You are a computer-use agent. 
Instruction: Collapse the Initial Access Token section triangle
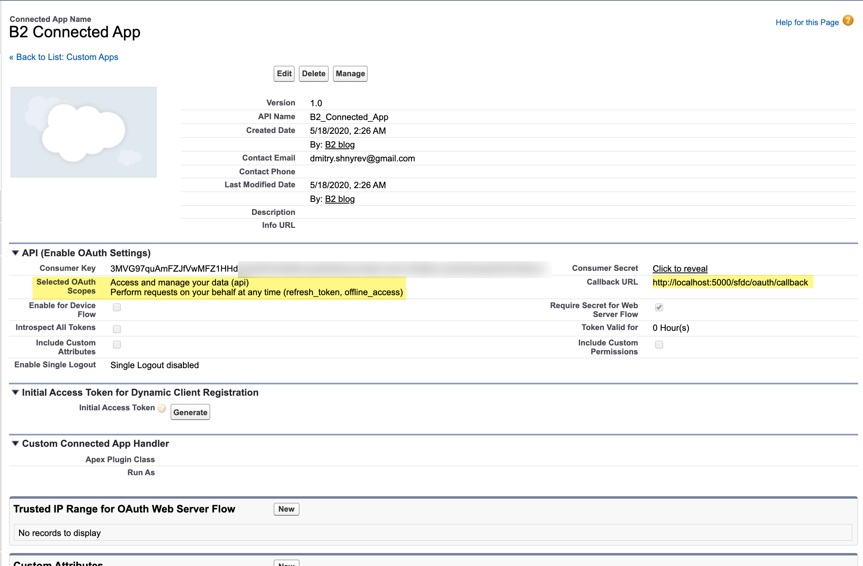click(x=15, y=392)
